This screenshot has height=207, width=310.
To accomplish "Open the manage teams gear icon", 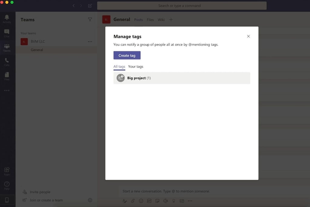I will (x=90, y=200).
